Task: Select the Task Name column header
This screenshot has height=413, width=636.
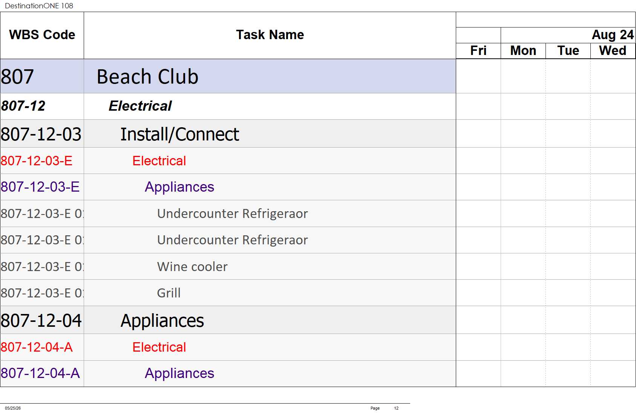Action: (x=270, y=35)
